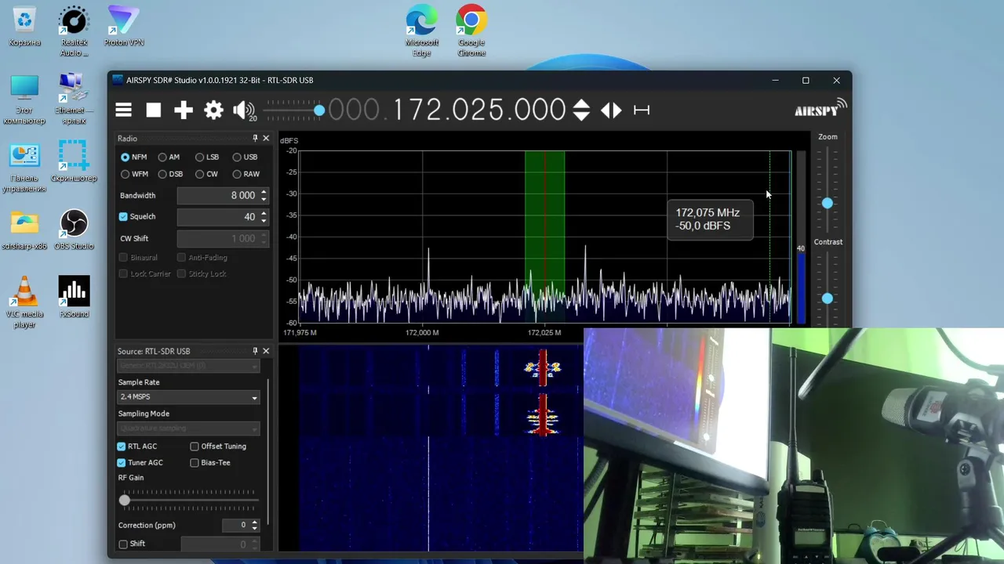Open Ethernet shortcut desktop icon
The width and height of the screenshot is (1004, 564).
(x=75, y=99)
